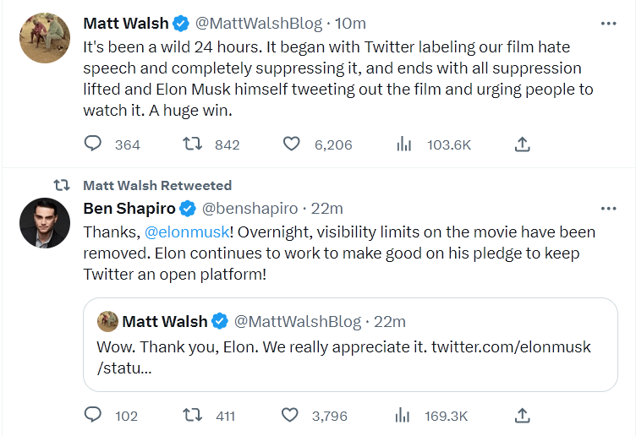636x436 pixels.
Task: Click Ben Shapiro's profile avatar
Action: (x=45, y=223)
